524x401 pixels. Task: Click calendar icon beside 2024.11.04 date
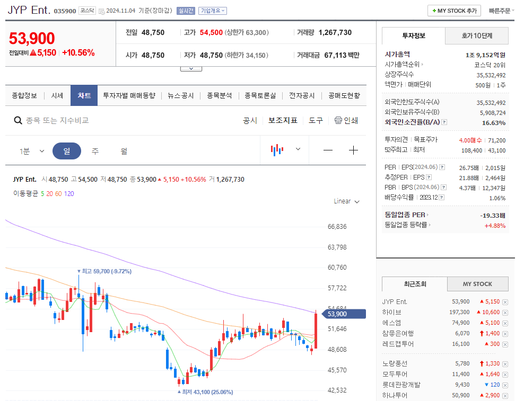102,11
